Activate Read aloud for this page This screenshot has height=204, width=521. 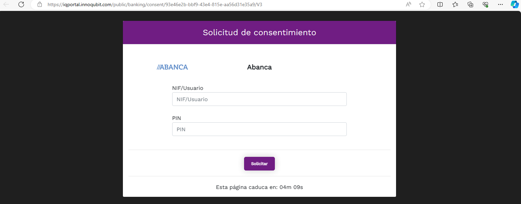408,5
